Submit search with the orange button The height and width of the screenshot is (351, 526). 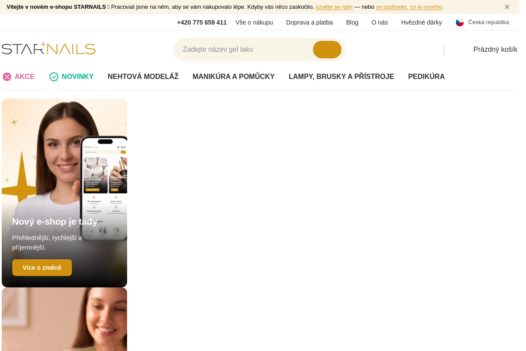tap(327, 50)
